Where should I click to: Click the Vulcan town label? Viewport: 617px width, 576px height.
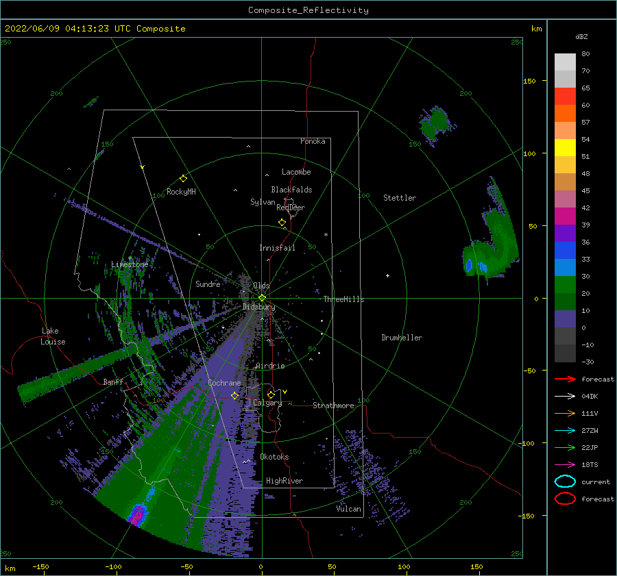[349, 509]
